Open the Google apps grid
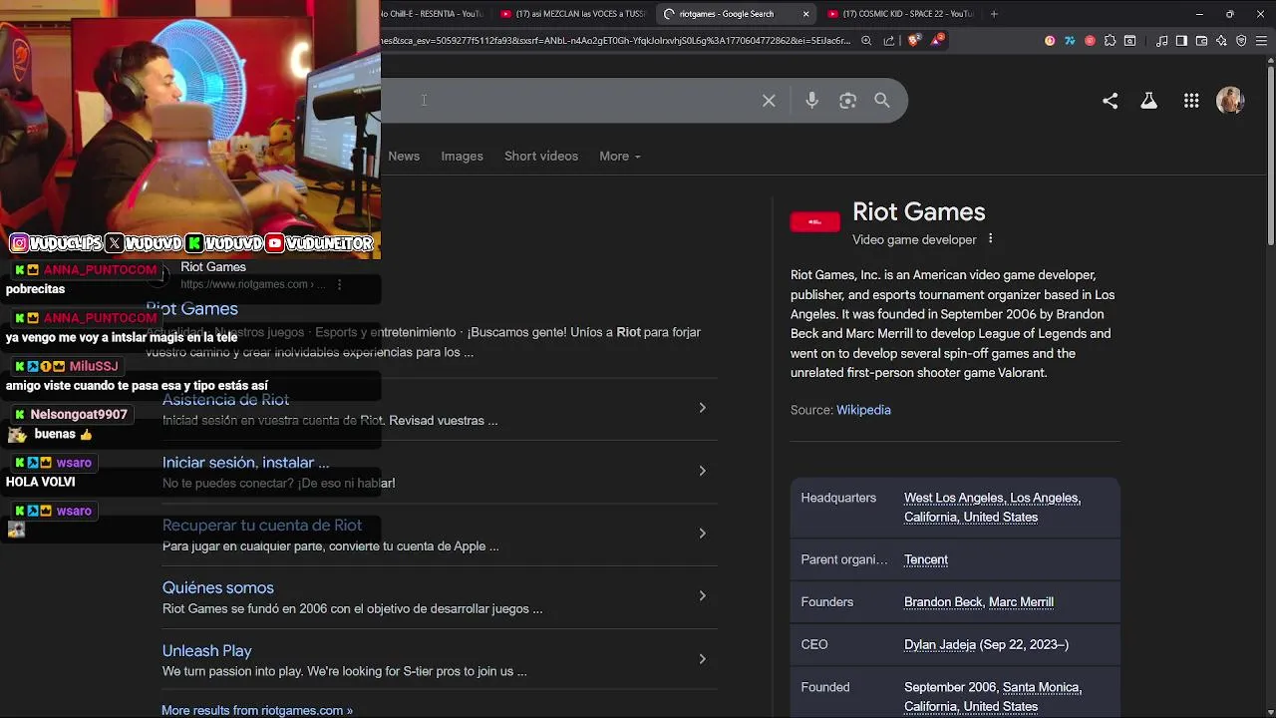Image resolution: width=1276 pixels, height=718 pixels. point(1191,101)
